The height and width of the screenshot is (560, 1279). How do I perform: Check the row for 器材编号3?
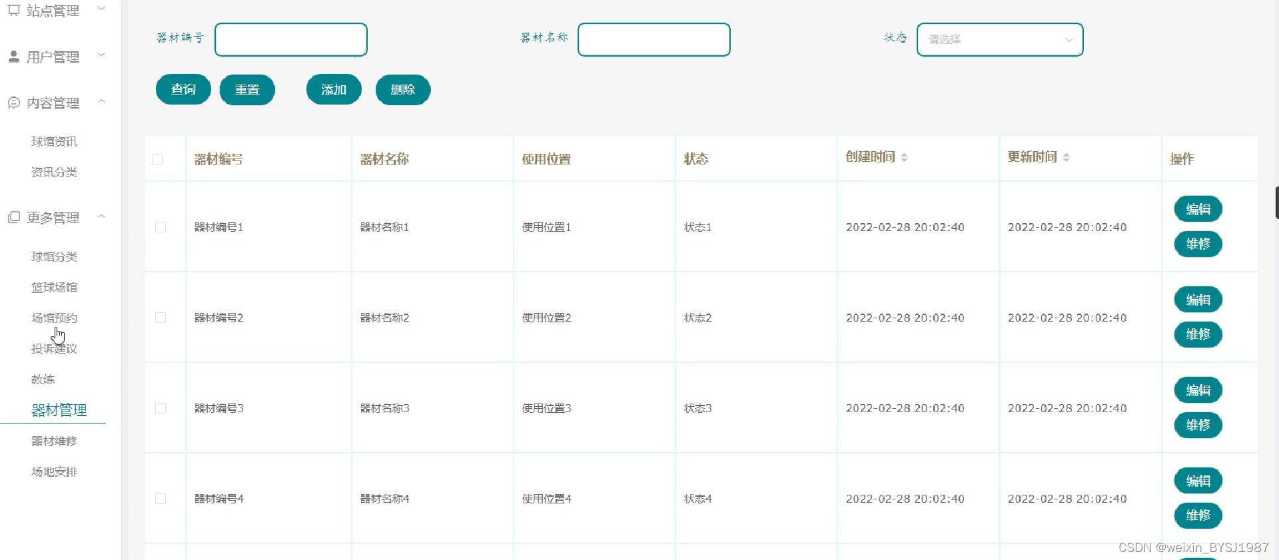click(x=161, y=408)
